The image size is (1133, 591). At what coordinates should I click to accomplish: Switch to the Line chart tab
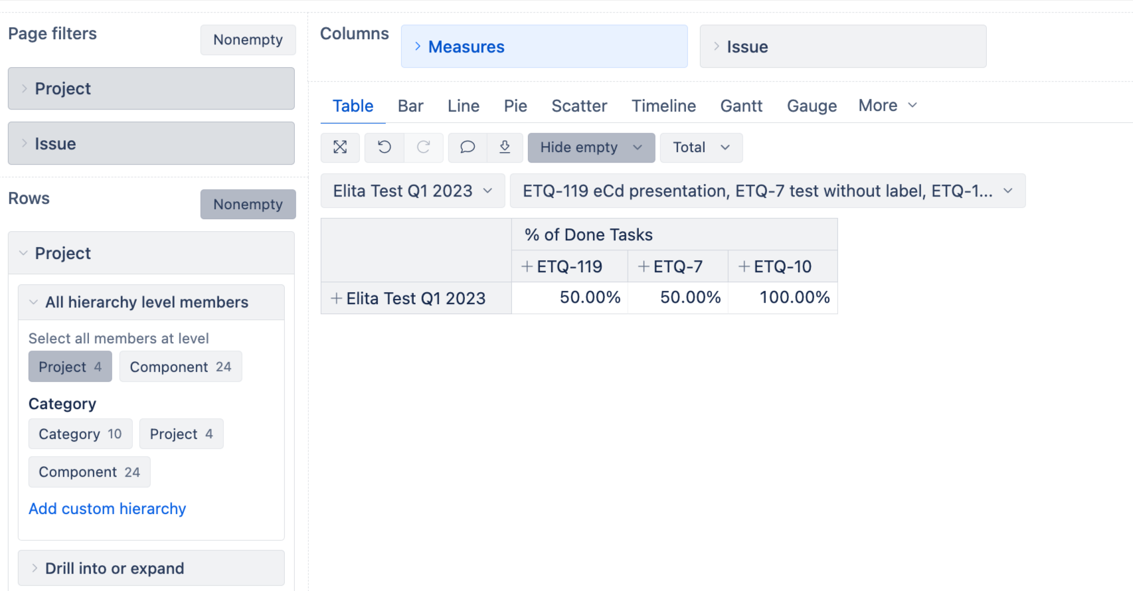point(463,106)
